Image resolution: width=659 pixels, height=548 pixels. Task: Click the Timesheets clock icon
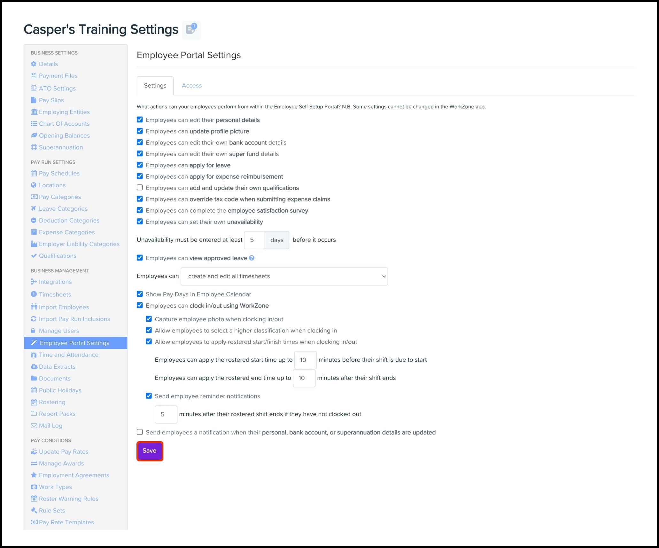pyautogui.click(x=34, y=294)
